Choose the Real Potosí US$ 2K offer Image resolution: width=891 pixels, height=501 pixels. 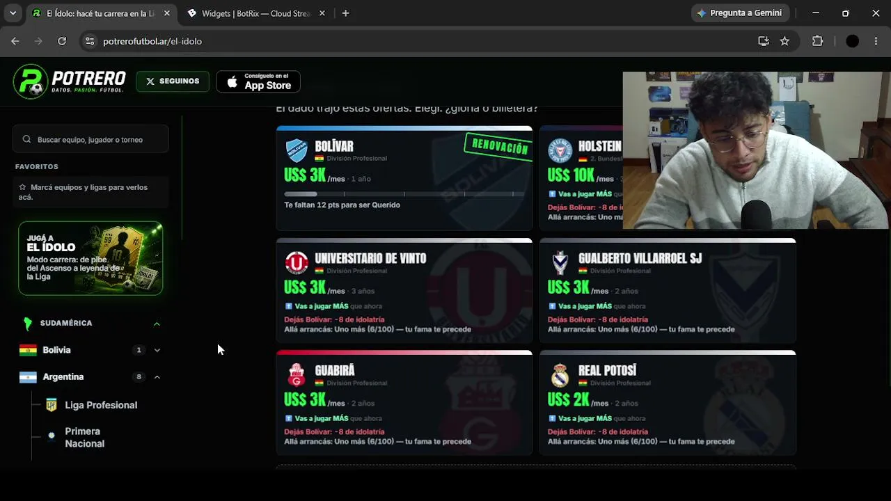(x=668, y=403)
